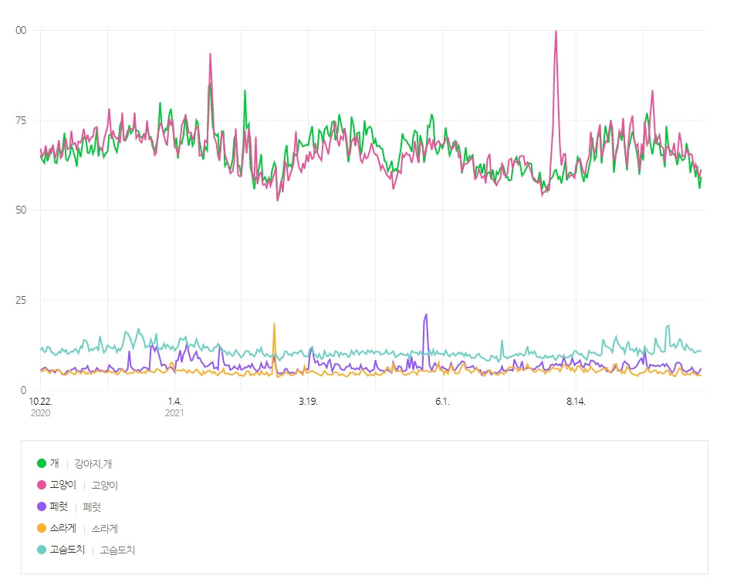The height and width of the screenshot is (582, 737).
Task: Toggle the 개 series legend label
Action: (55, 463)
